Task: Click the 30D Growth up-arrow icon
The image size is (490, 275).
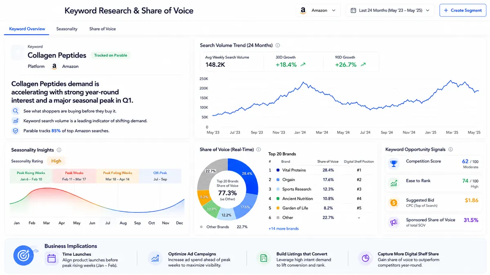Action: pos(303,65)
